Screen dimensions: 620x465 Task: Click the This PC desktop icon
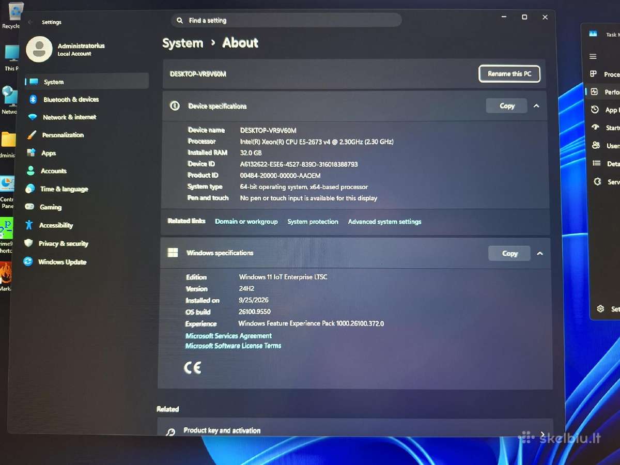point(11,58)
